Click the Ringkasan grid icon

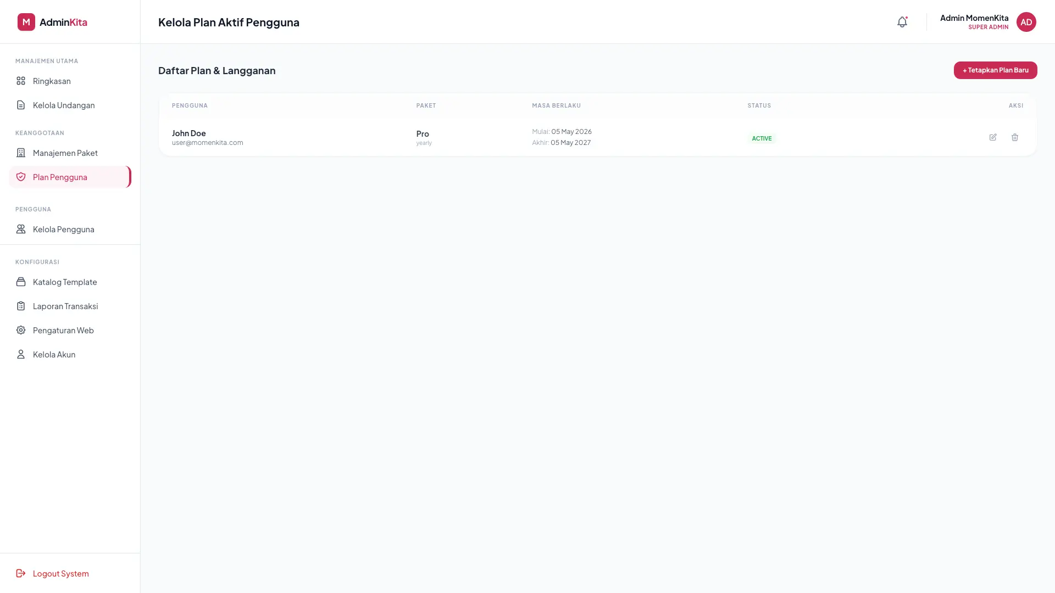21,81
